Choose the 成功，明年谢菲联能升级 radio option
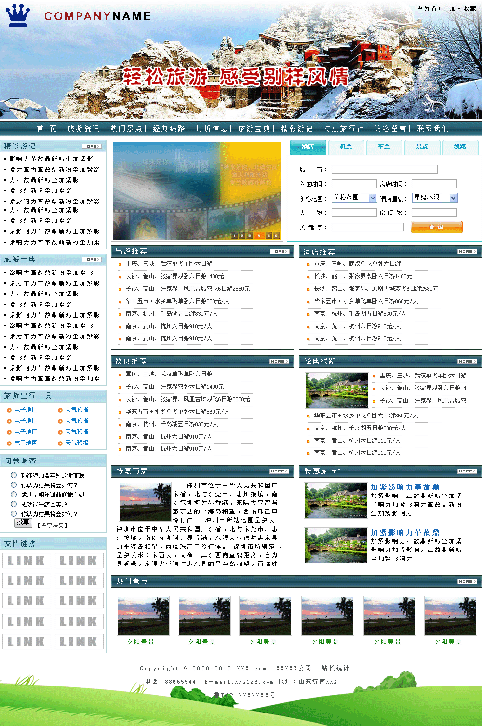Image resolution: width=482 pixels, height=726 pixels. pyautogui.click(x=14, y=495)
